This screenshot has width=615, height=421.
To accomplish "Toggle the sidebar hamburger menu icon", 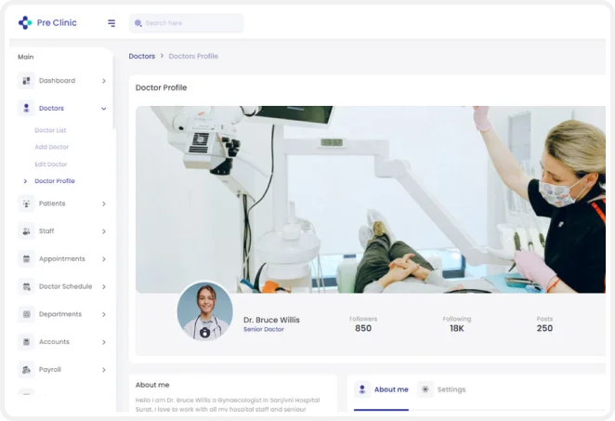I will click(x=111, y=23).
